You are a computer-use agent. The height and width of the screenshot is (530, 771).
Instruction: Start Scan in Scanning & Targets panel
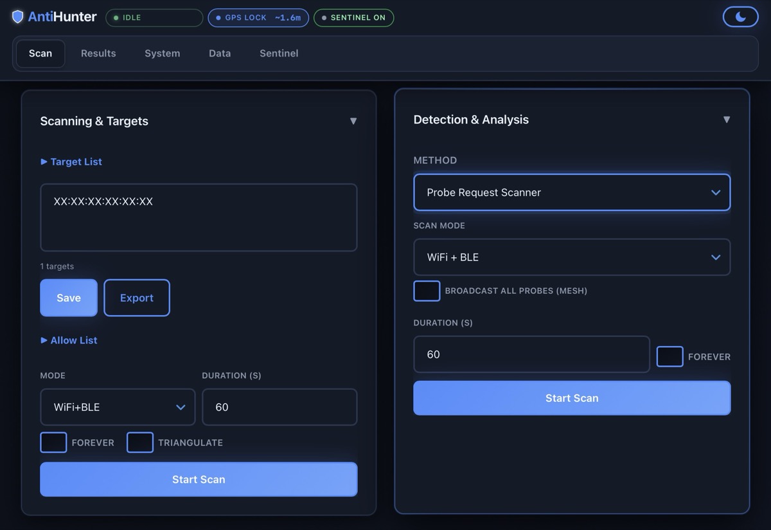point(199,479)
